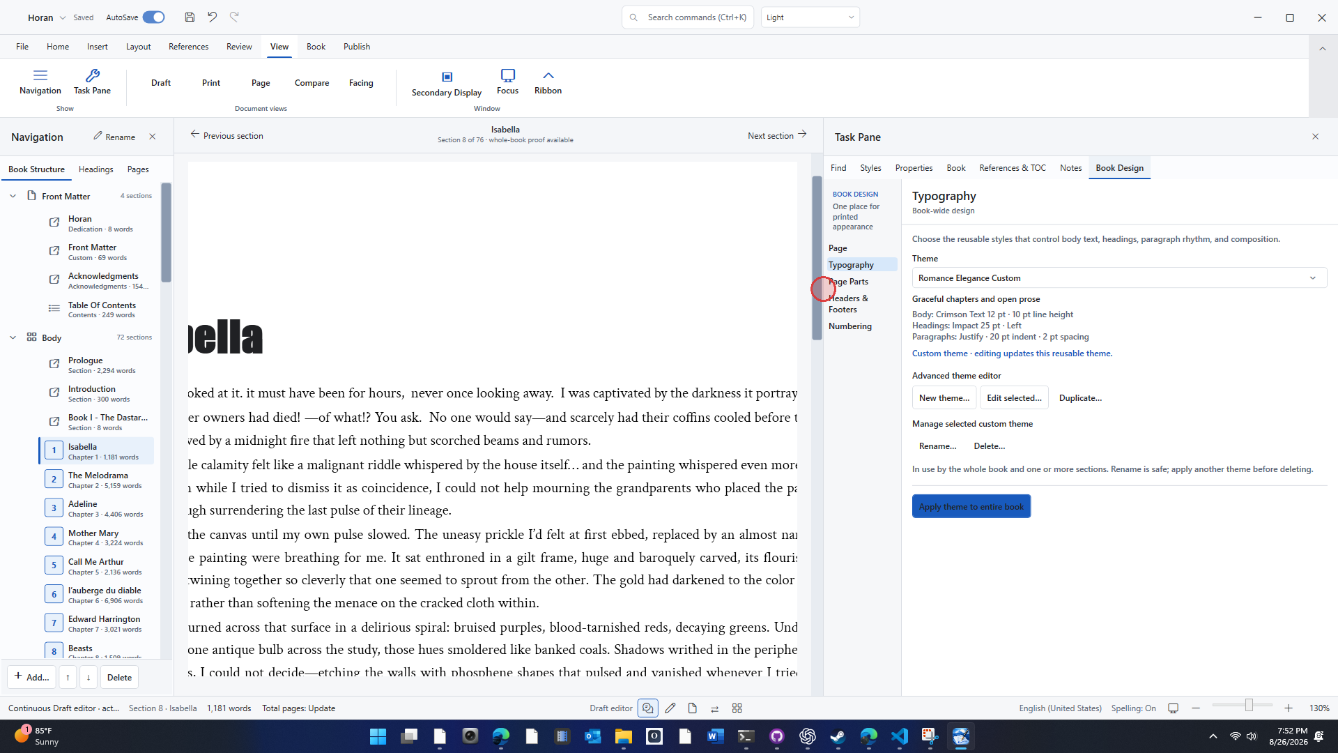Click the Duplicate... theme button
Image resolution: width=1338 pixels, height=753 pixels.
click(x=1080, y=398)
